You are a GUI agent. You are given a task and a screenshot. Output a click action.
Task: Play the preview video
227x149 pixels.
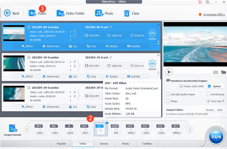coord(169,72)
